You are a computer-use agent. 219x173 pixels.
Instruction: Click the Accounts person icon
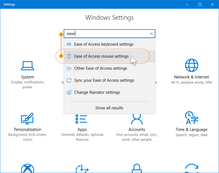[x=137, y=119]
